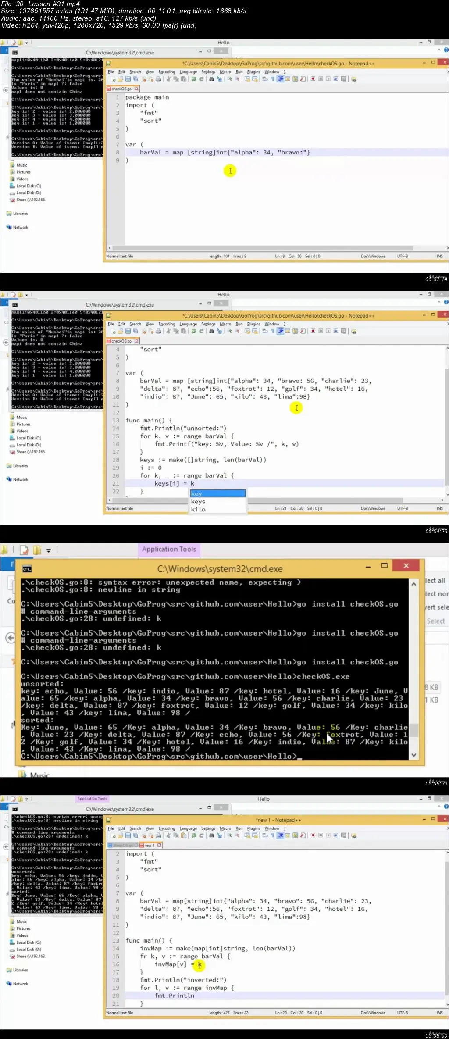Click Redo arrow in first frame Notepad++ toolbar

pyautogui.click(x=201, y=79)
